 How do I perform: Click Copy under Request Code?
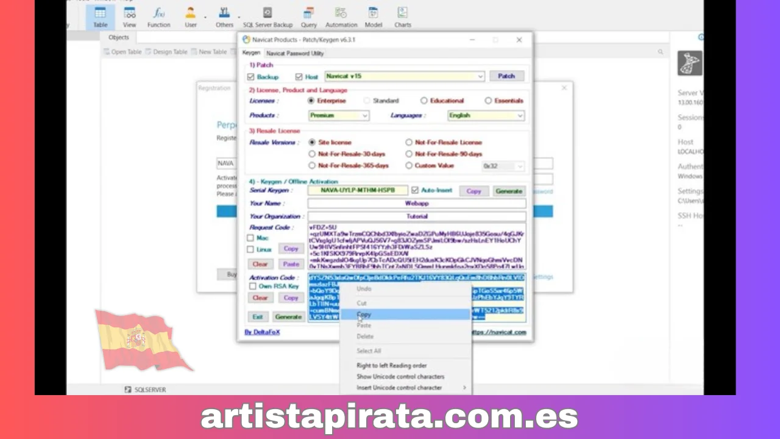tap(291, 249)
